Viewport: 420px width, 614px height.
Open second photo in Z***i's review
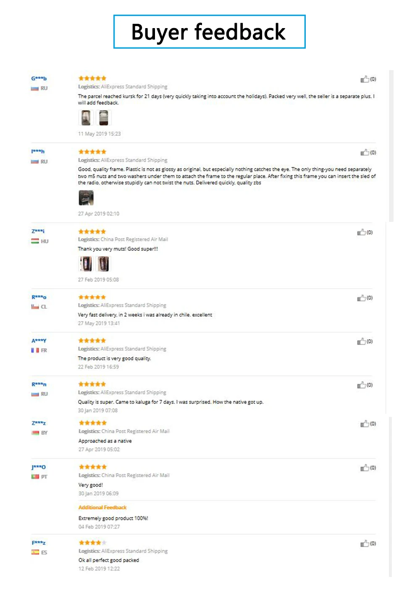click(103, 264)
